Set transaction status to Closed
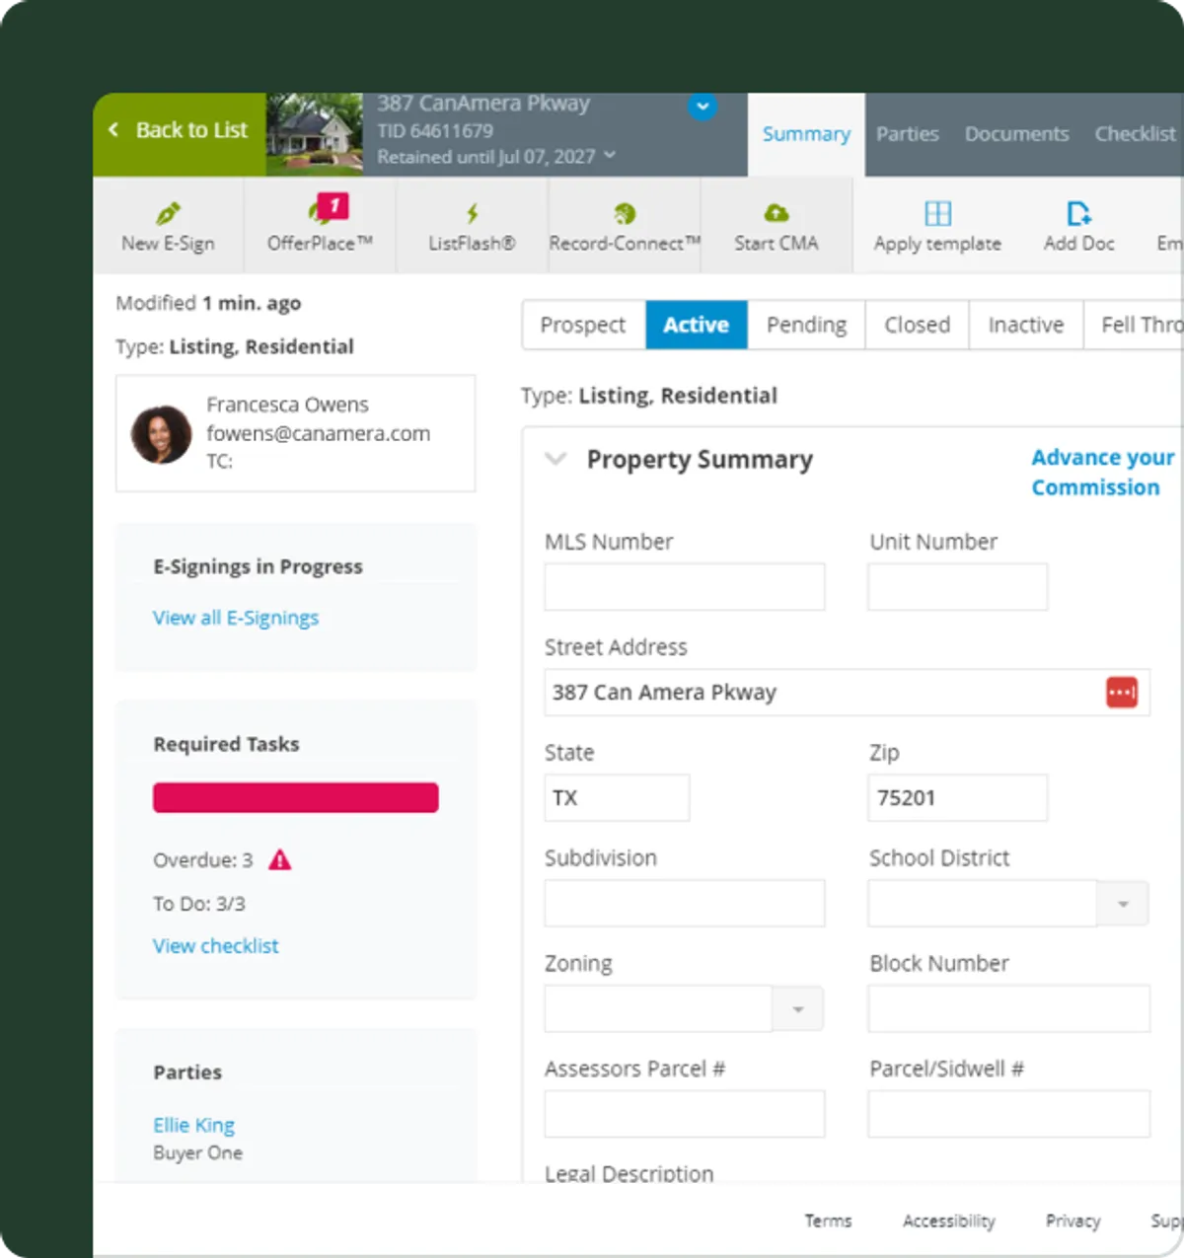The image size is (1184, 1258). pos(917,325)
